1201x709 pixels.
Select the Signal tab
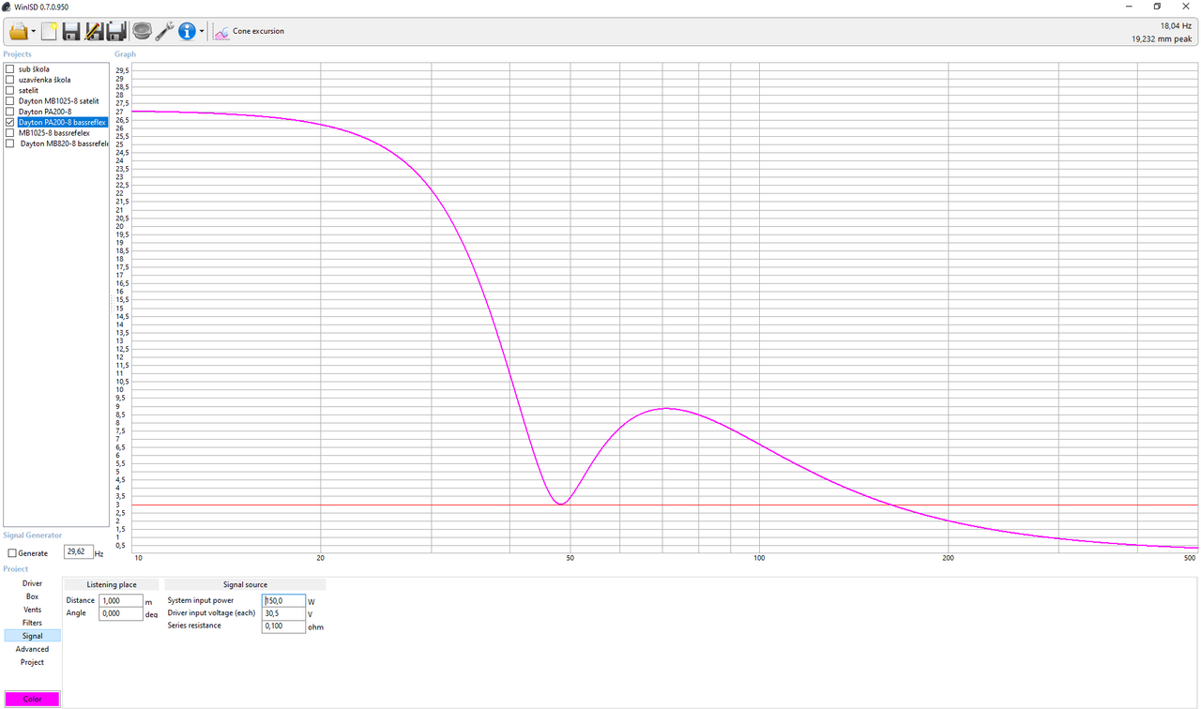32,636
